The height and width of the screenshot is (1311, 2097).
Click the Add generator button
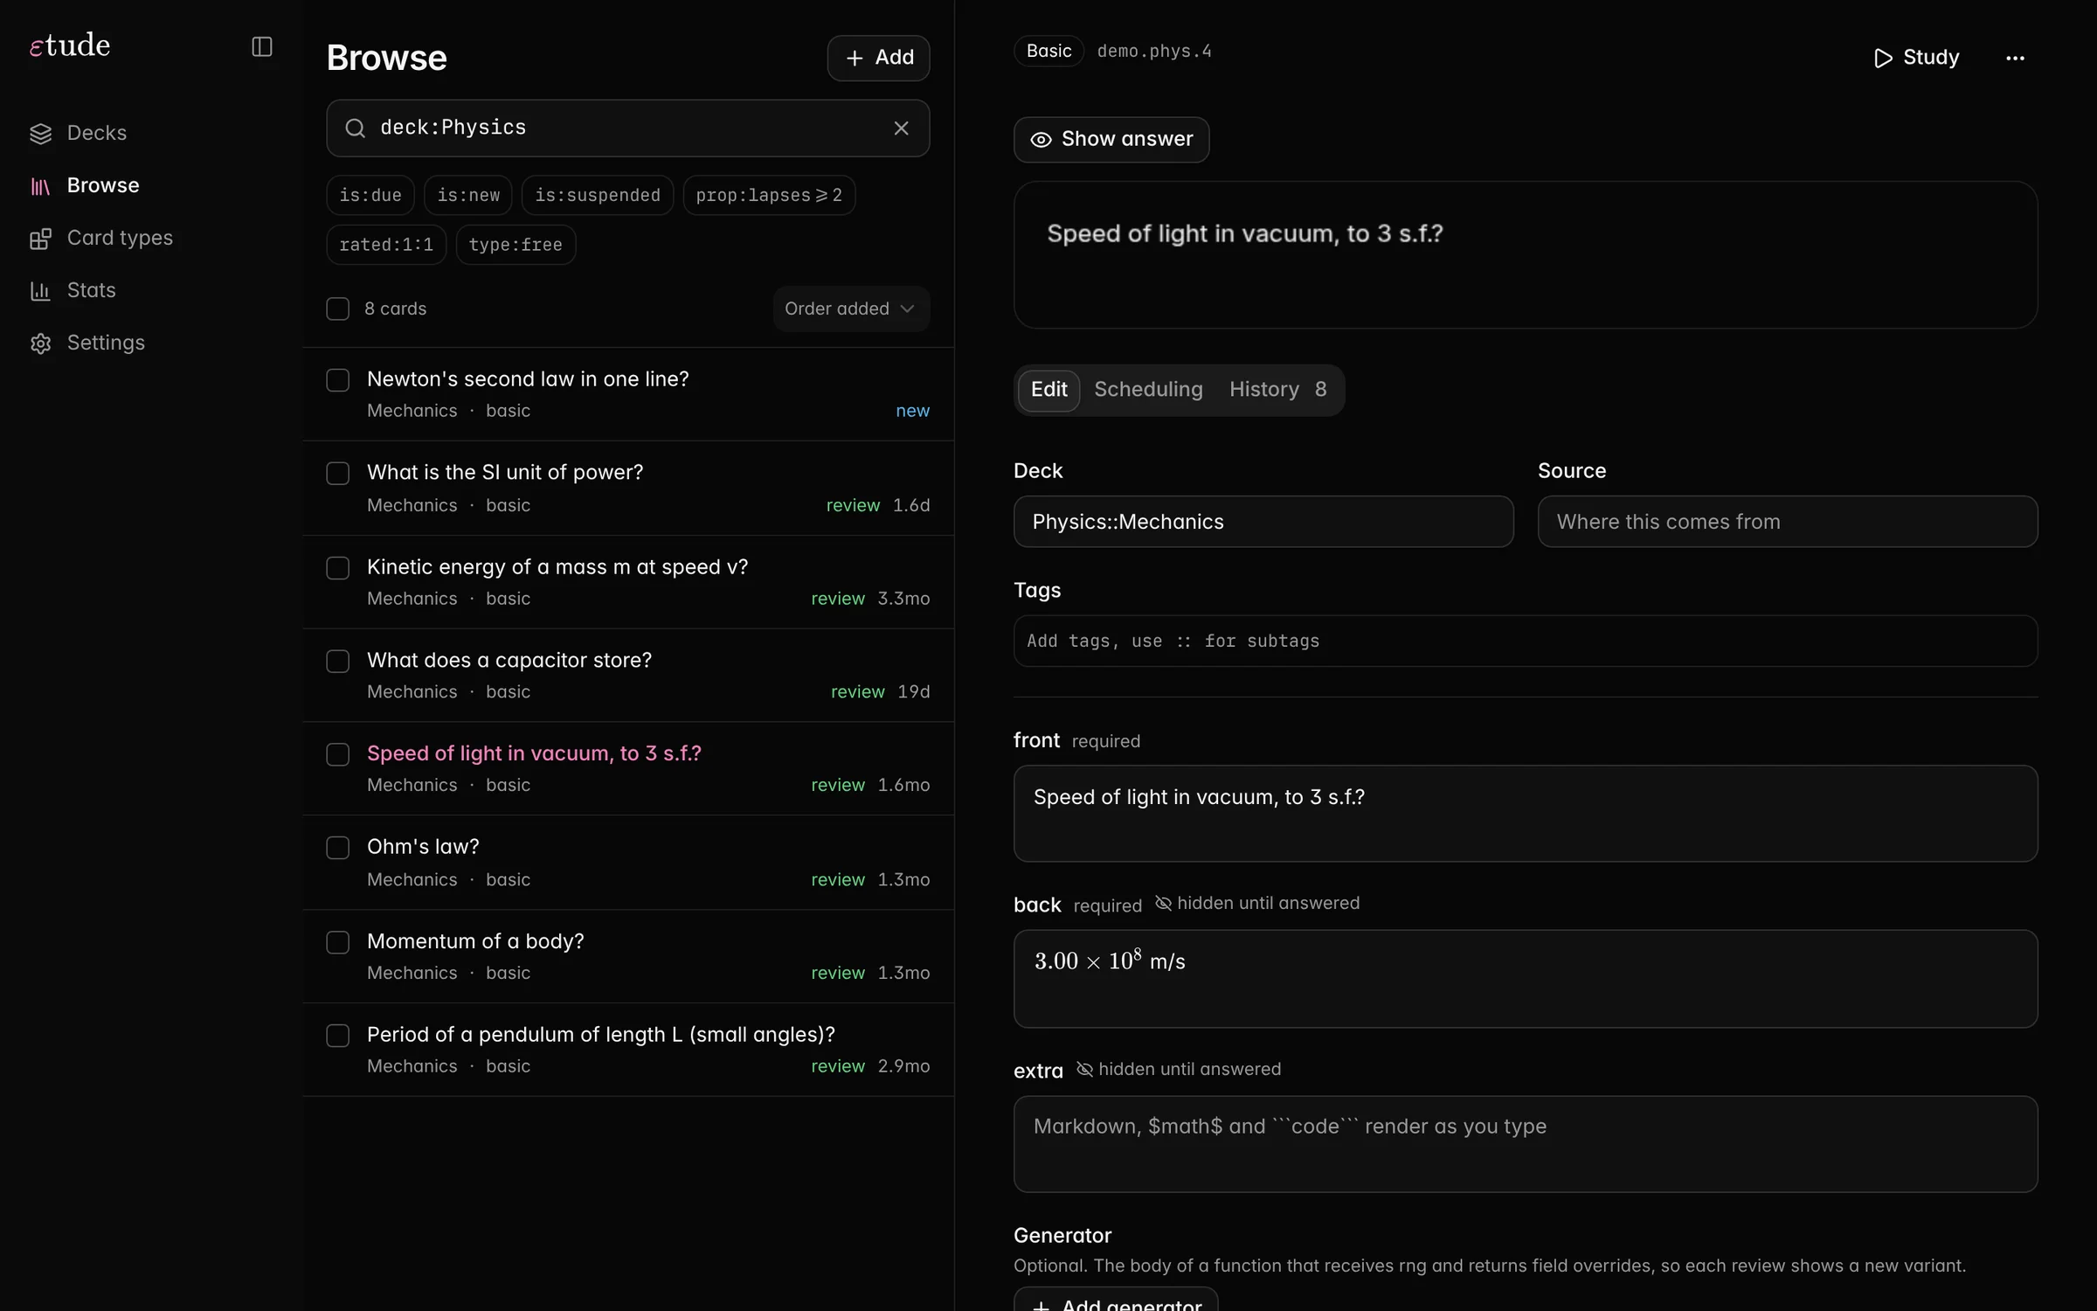1116,1301
